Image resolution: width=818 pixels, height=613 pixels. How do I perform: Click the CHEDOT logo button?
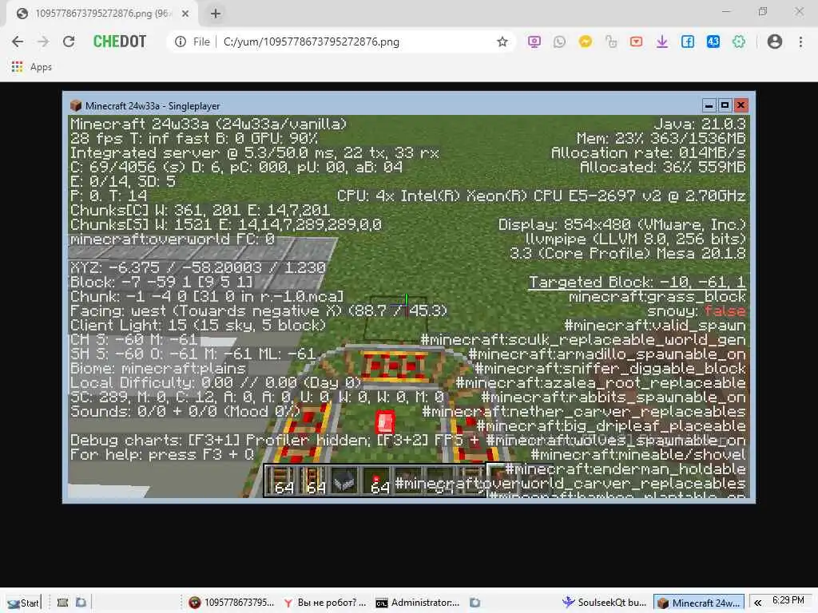(x=120, y=42)
